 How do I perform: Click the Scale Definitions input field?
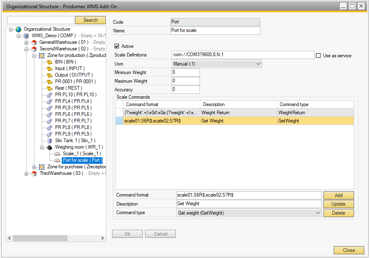[x=243, y=55]
